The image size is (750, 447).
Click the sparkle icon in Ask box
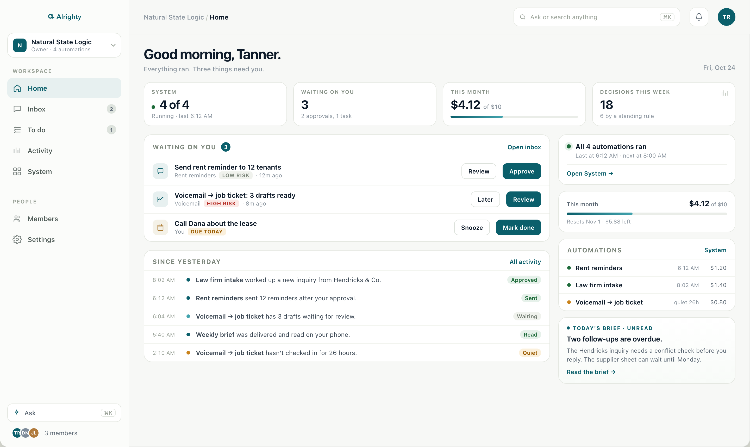tap(17, 412)
